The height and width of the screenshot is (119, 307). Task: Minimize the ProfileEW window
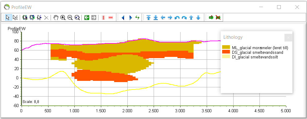[x=261, y=7]
